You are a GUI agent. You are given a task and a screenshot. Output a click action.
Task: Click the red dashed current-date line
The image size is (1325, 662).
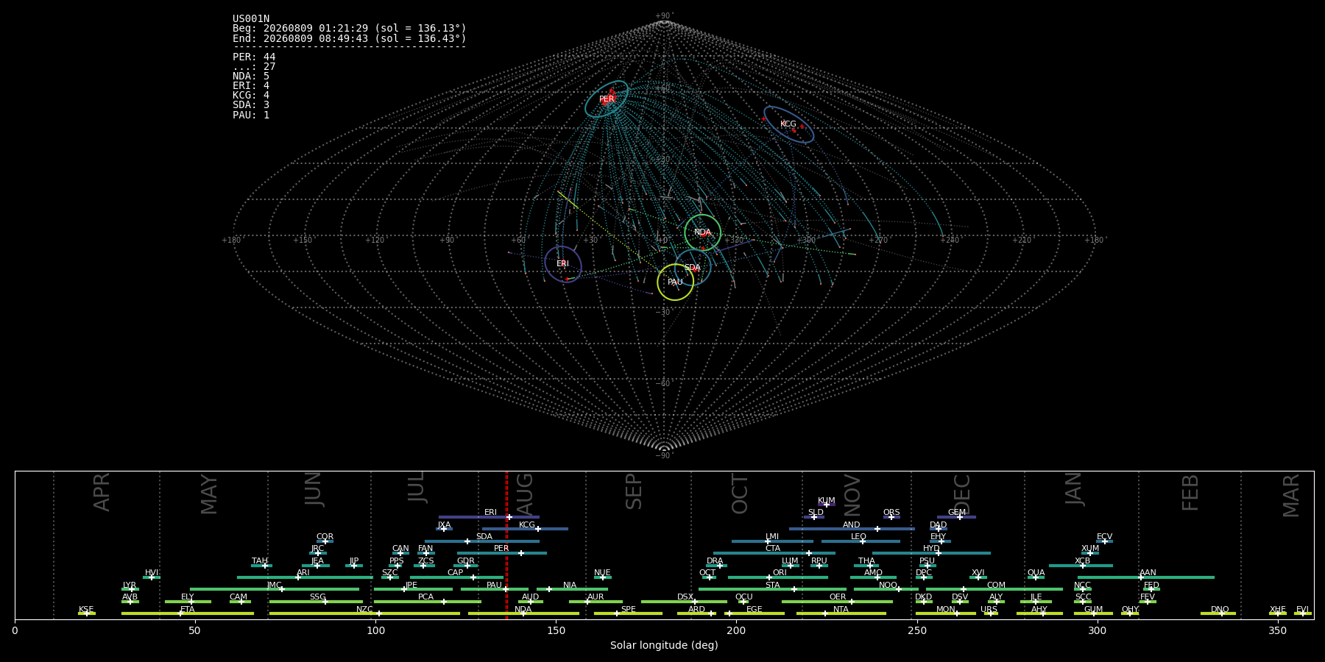506,545
